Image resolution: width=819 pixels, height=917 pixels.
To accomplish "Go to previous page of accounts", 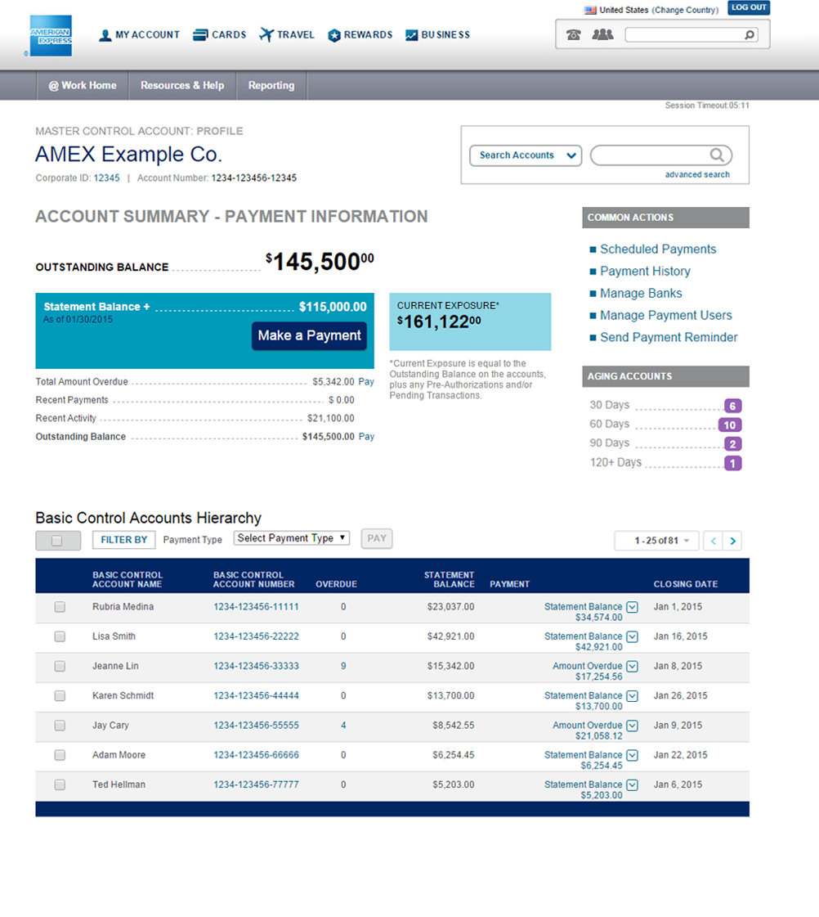I will [714, 541].
